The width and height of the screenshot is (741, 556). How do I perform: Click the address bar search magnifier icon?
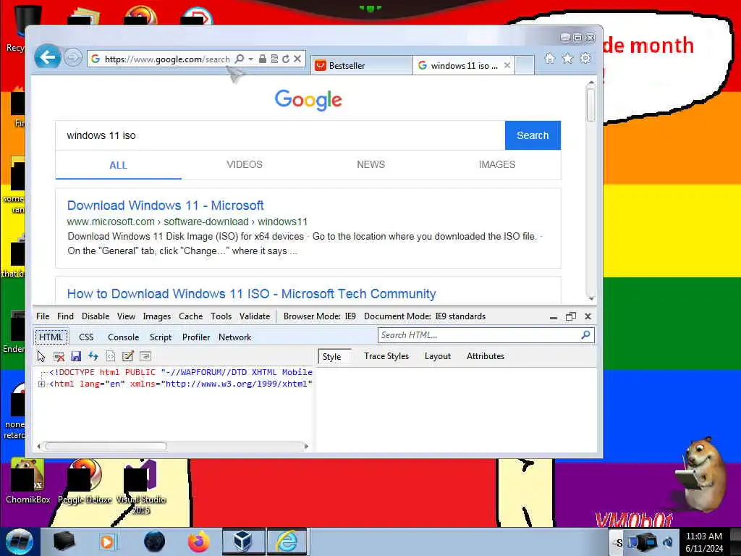240,59
